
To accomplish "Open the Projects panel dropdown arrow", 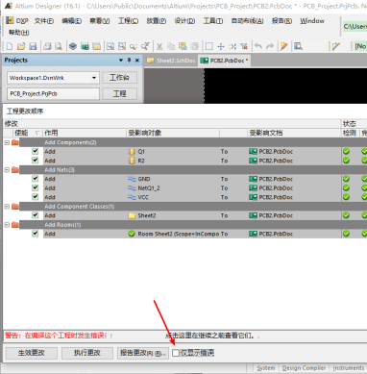I will pos(121,61).
